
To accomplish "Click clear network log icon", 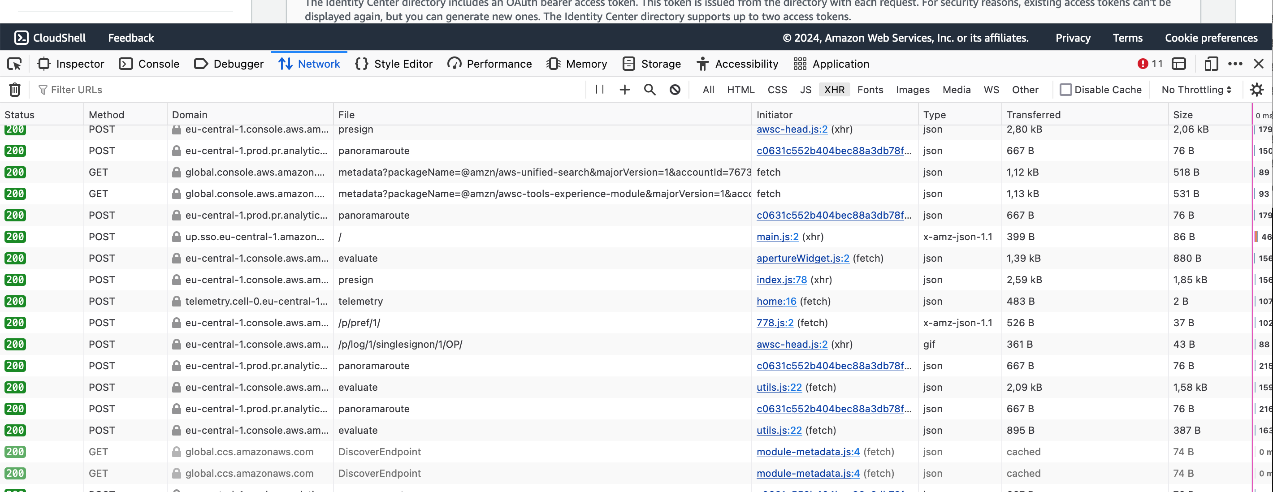I will (15, 89).
